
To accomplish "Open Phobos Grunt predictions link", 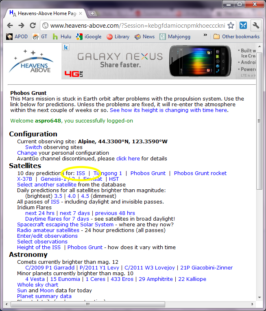I will [148, 173].
